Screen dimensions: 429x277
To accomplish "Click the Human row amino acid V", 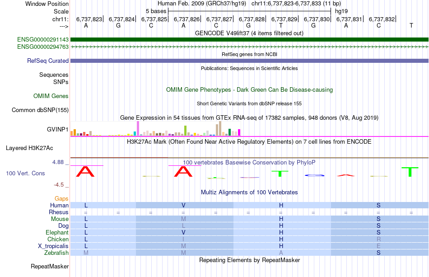I will 183,205.
